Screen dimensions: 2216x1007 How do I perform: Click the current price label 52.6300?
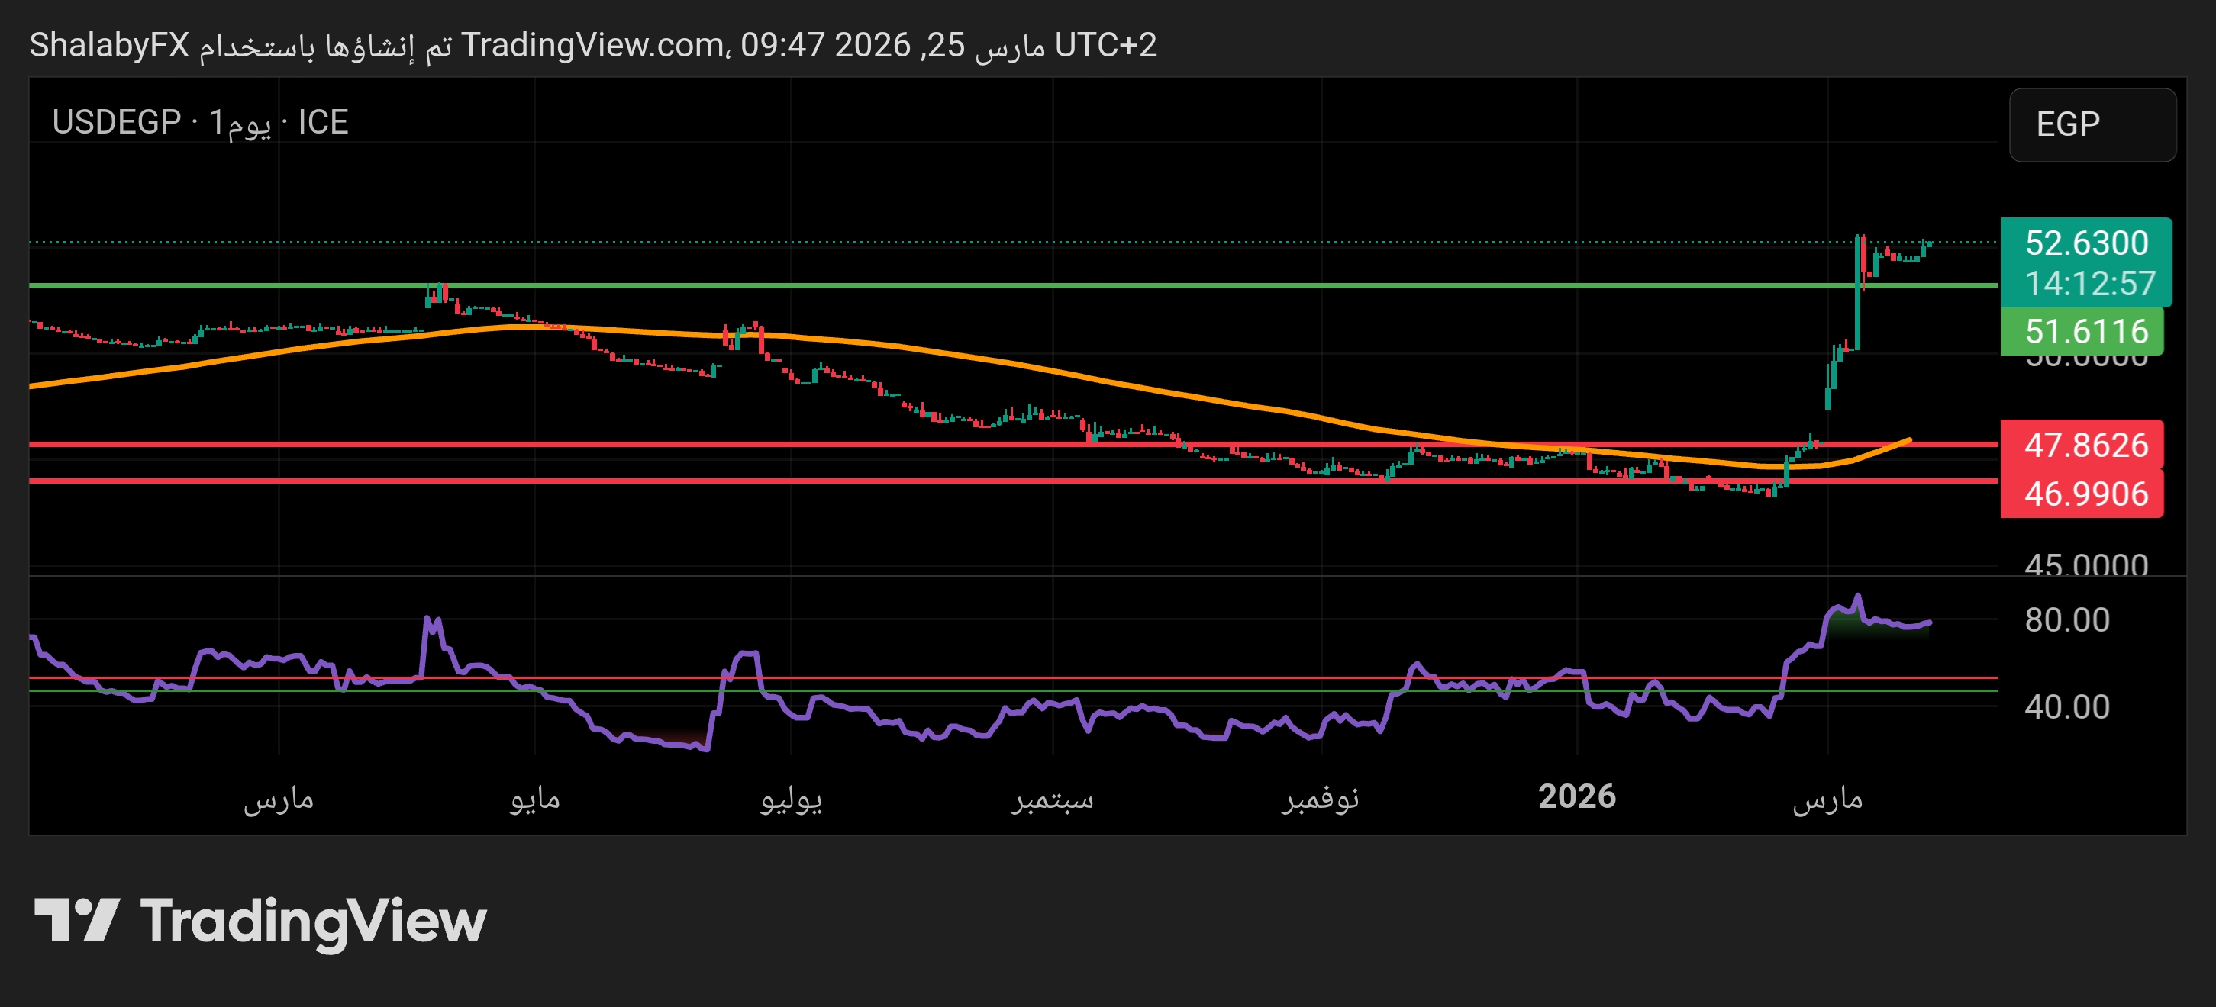(2086, 243)
